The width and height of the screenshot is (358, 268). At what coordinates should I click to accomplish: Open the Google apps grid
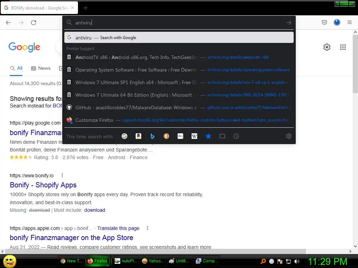point(343,47)
